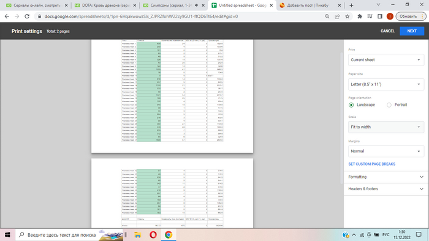Click the lock icon in the address bar
The width and height of the screenshot is (429, 241).
point(39,17)
